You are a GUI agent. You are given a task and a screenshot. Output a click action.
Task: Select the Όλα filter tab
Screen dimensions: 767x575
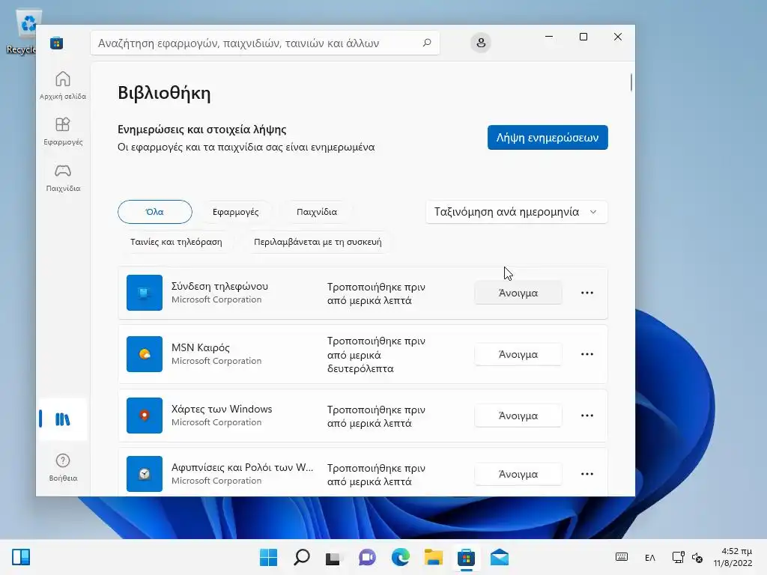pos(154,212)
